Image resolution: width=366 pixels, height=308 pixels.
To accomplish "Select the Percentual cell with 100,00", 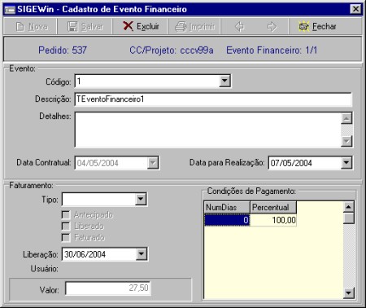I will pos(273,220).
